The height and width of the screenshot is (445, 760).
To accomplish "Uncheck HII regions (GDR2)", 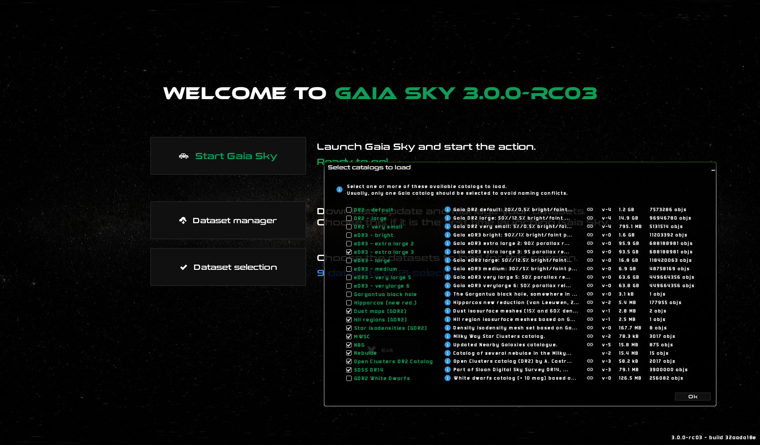I will point(349,320).
